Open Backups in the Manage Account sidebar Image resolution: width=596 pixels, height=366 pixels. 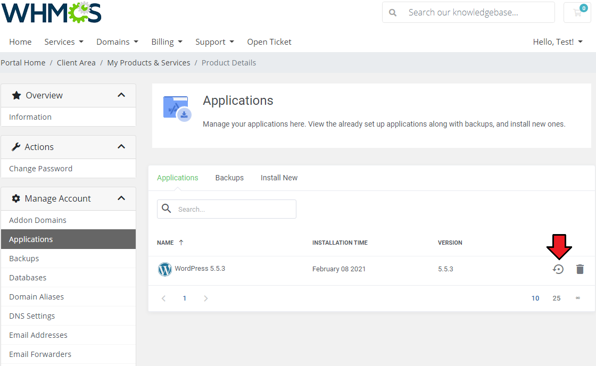[69, 259]
